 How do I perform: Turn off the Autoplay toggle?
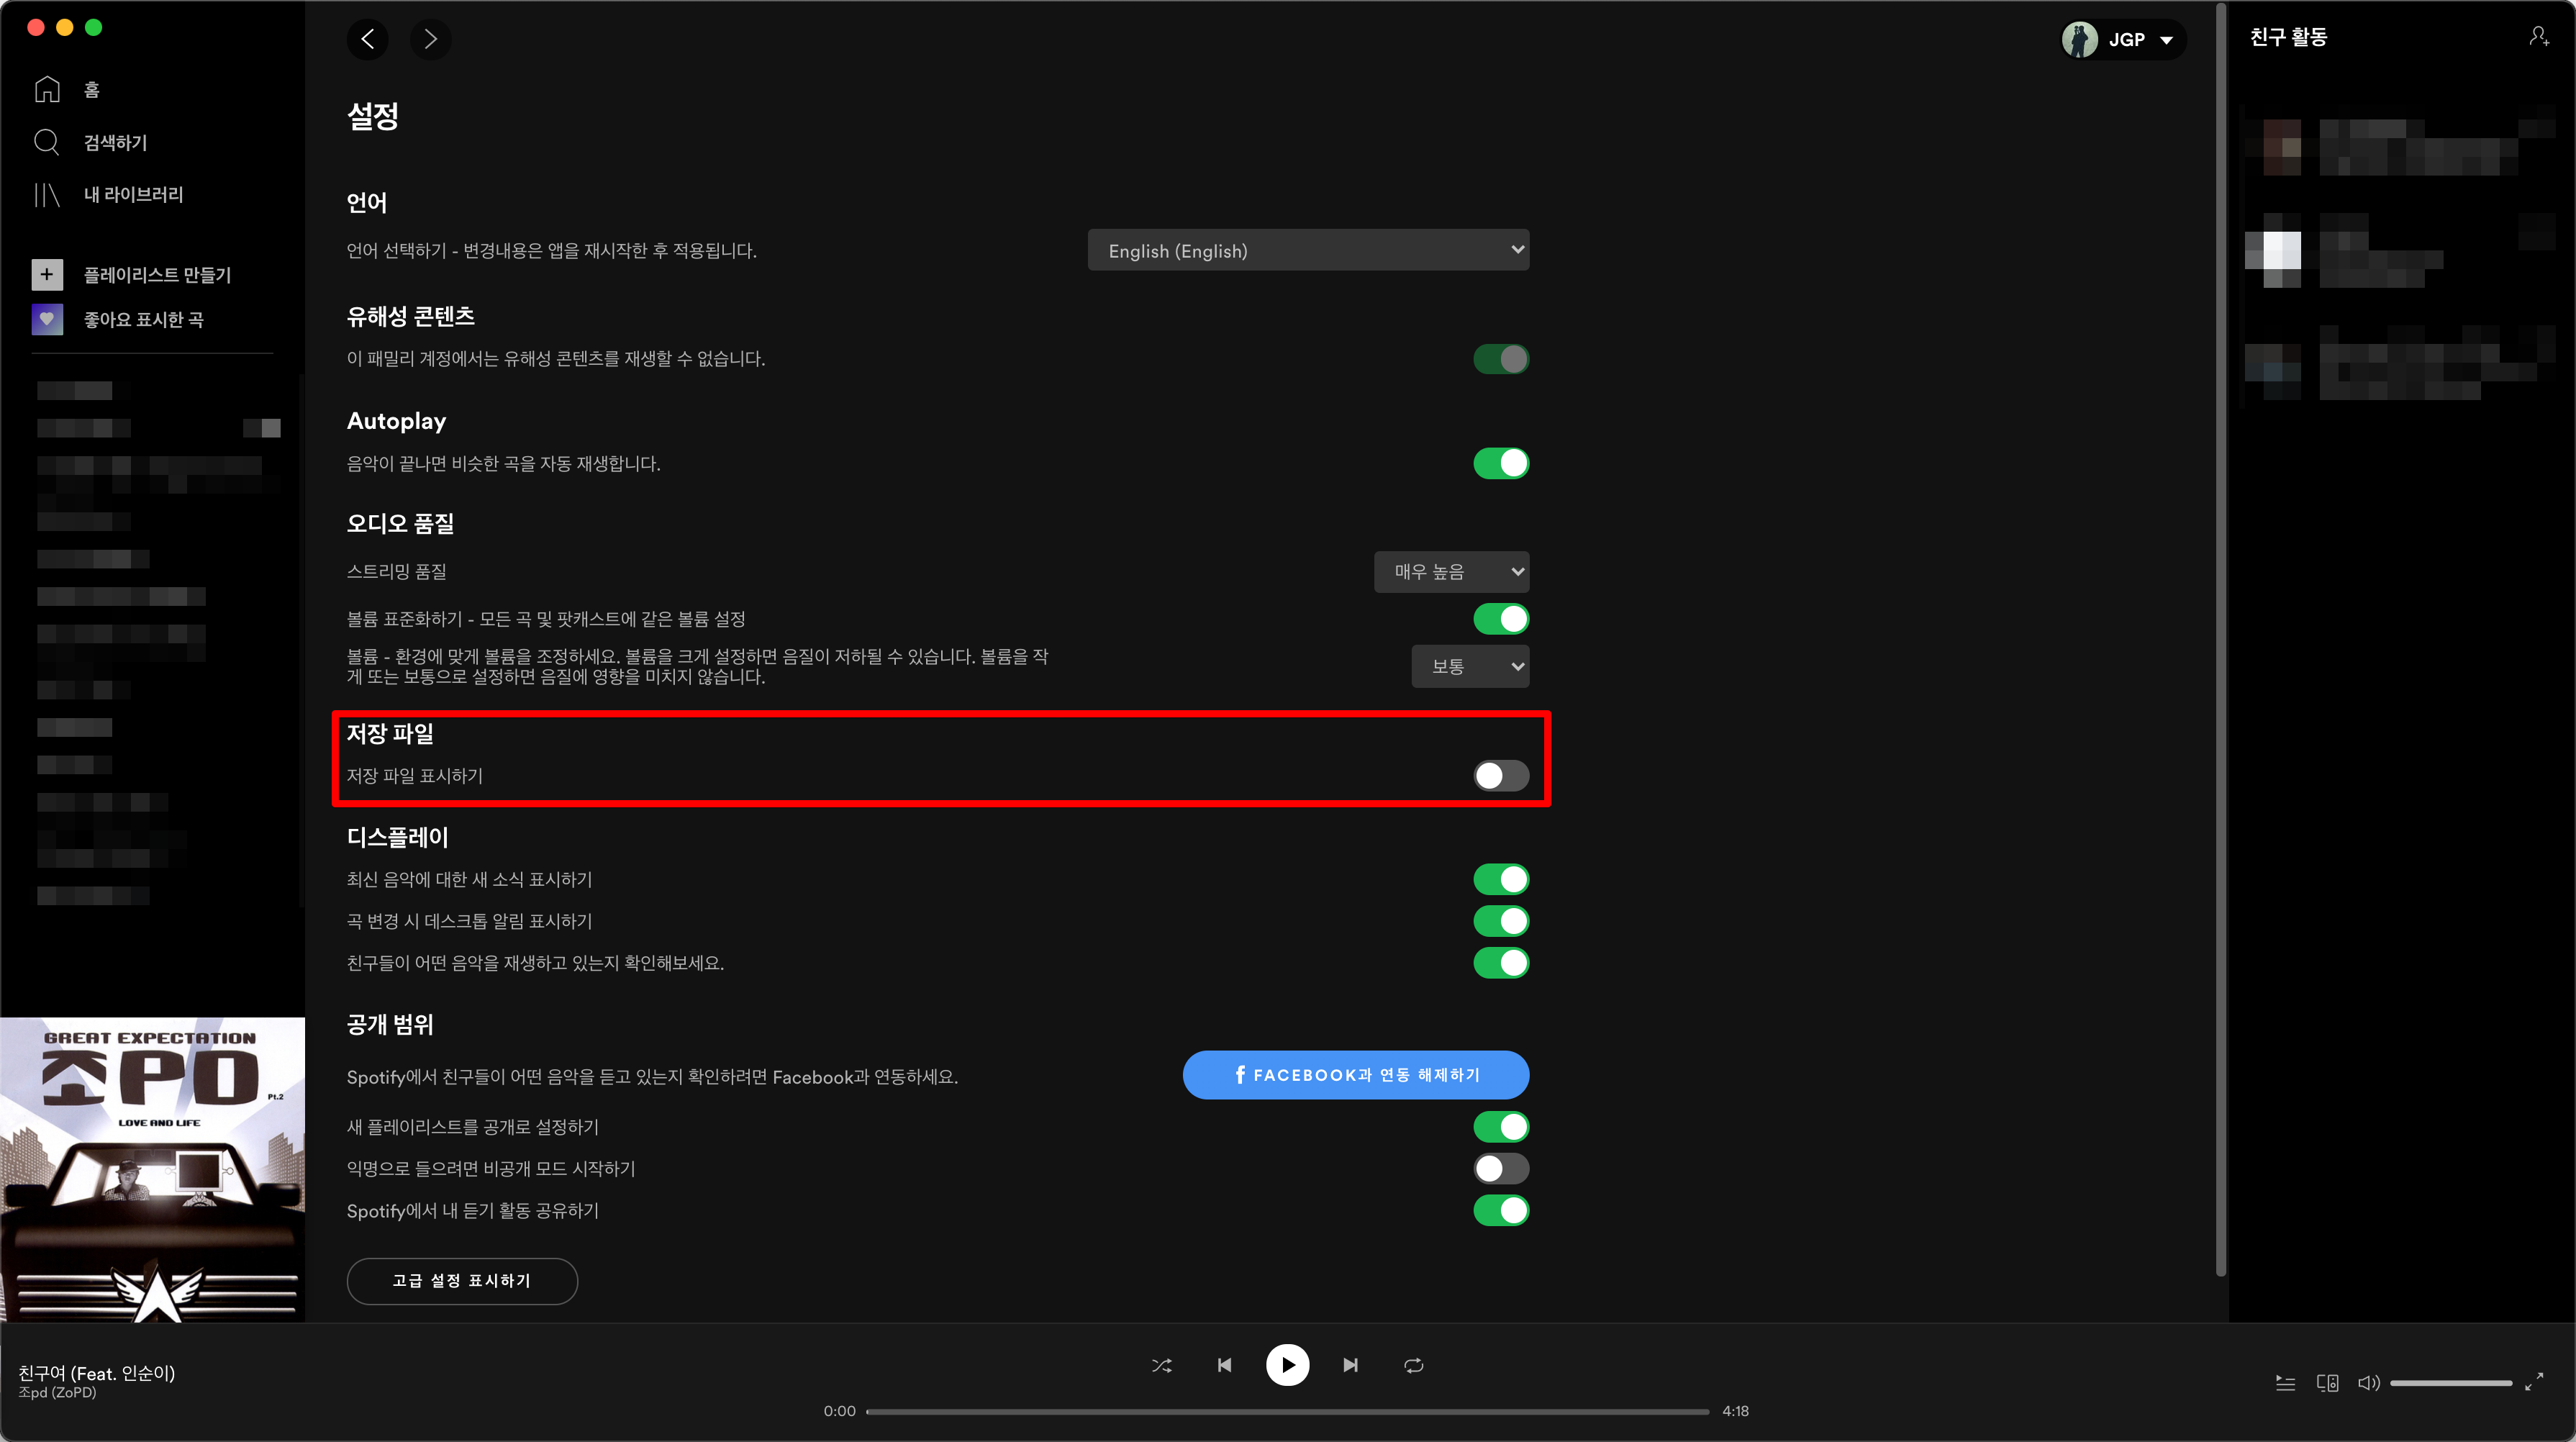tap(1500, 463)
